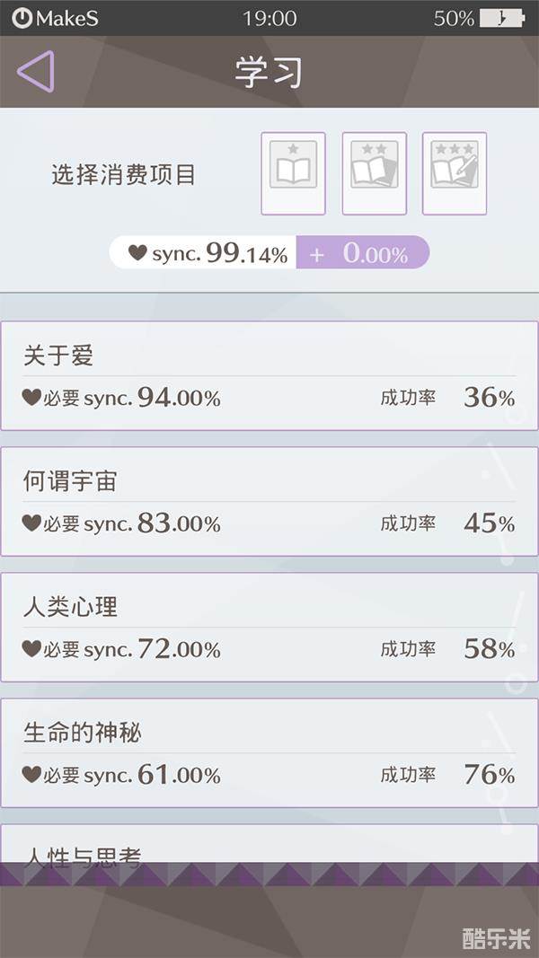
Task: Tap the 19:00 clock in status bar
Action: pos(269,18)
